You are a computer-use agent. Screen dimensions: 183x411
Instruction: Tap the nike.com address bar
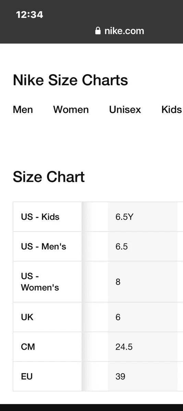[x=120, y=31]
